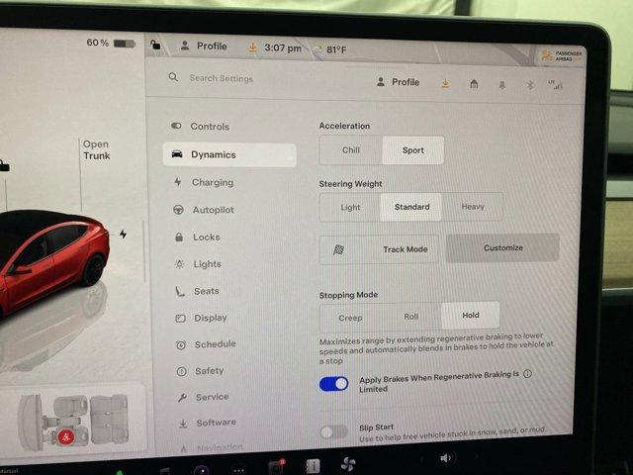
Task: Open the Lights settings menu
Action: [x=198, y=264]
